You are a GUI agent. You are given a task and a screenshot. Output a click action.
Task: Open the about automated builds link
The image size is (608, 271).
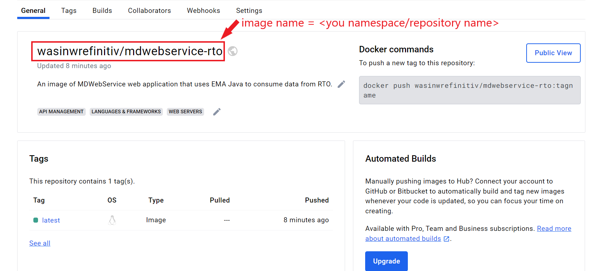click(x=403, y=239)
